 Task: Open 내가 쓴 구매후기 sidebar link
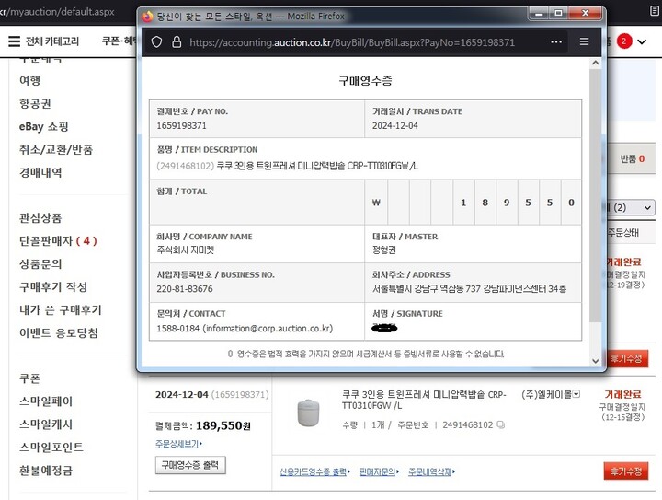tap(61, 309)
